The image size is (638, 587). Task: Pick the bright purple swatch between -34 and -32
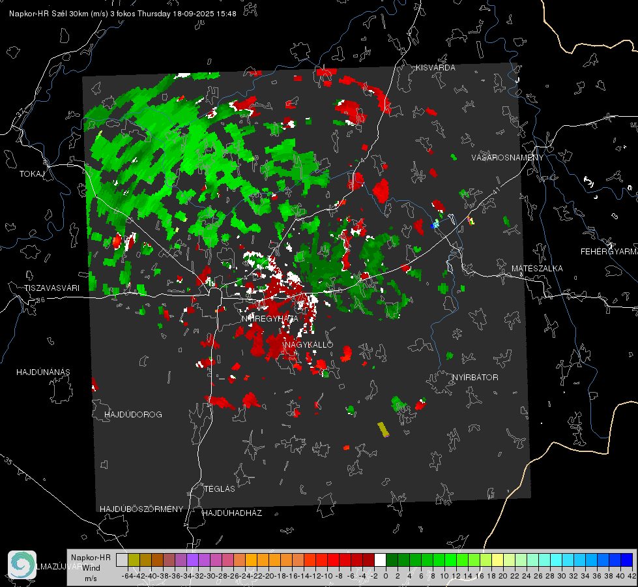tap(192, 560)
